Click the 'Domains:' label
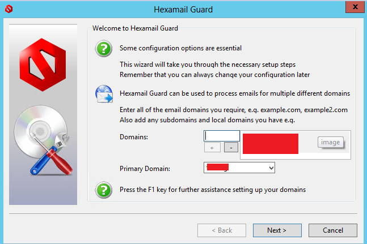 pyautogui.click(x=134, y=137)
